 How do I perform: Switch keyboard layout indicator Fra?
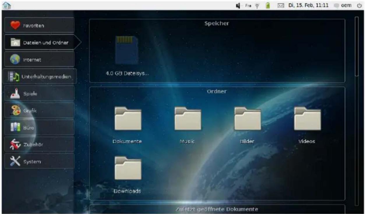pos(248,6)
